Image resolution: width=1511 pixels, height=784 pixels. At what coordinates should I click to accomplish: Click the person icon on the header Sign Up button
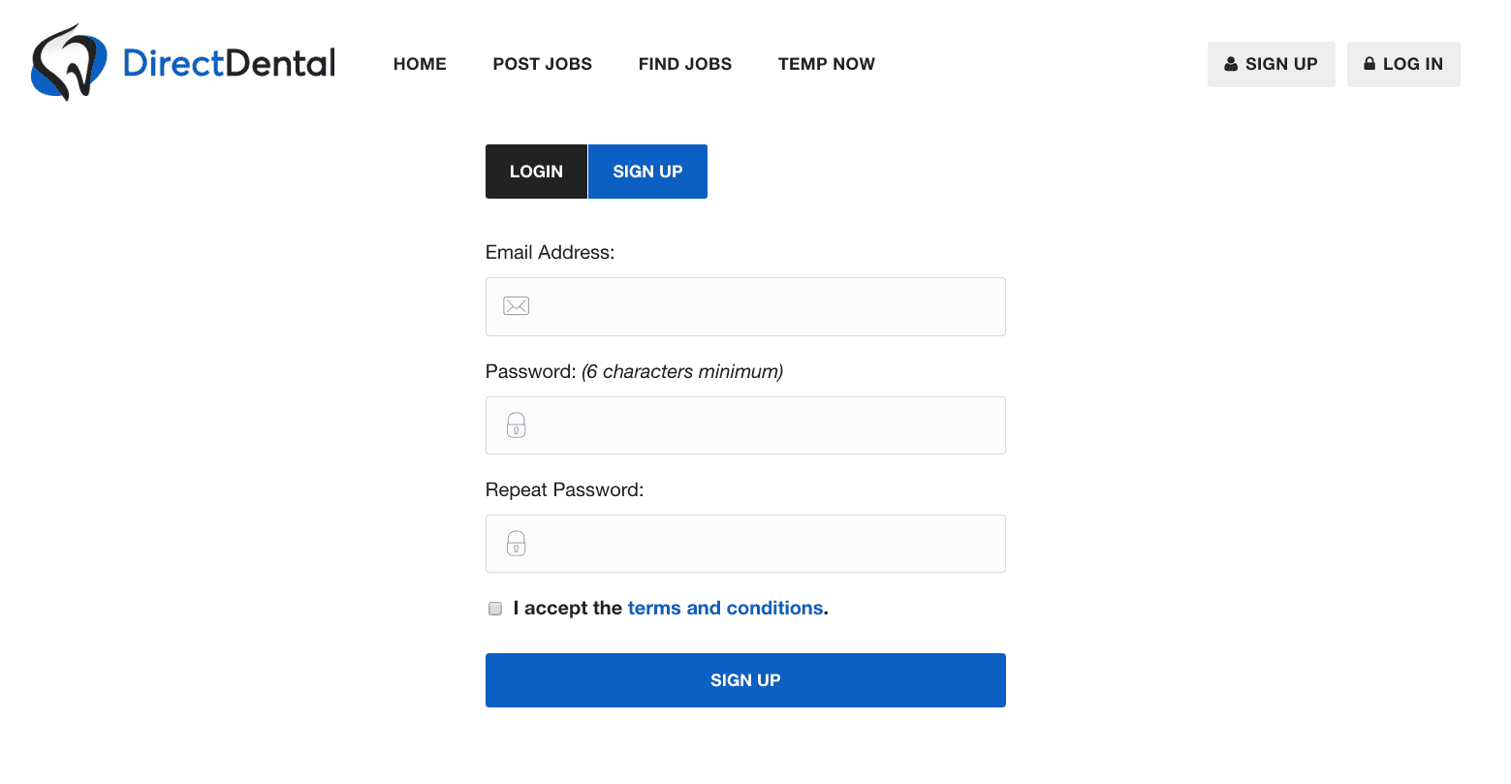[1230, 63]
